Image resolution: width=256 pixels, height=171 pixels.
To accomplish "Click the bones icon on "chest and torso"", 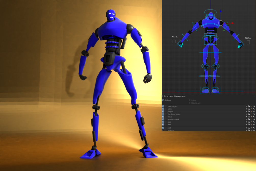I will click(x=254, y=114).
